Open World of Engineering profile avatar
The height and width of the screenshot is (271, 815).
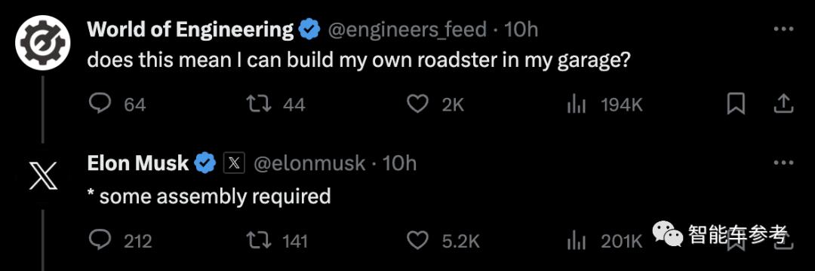42,41
